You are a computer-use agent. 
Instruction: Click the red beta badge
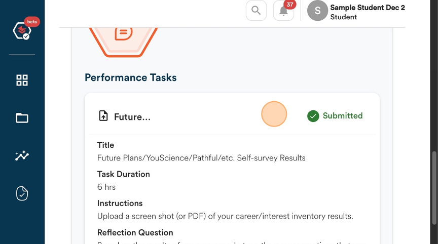pyautogui.click(x=32, y=22)
